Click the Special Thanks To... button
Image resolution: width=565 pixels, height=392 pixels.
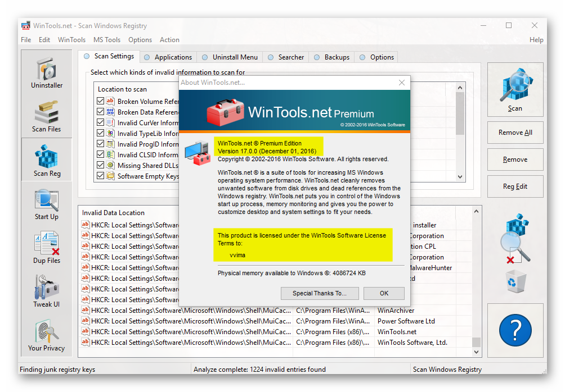pos(320,293)
